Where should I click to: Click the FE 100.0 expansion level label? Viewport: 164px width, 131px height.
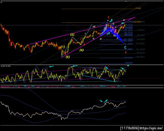(138, 8)
